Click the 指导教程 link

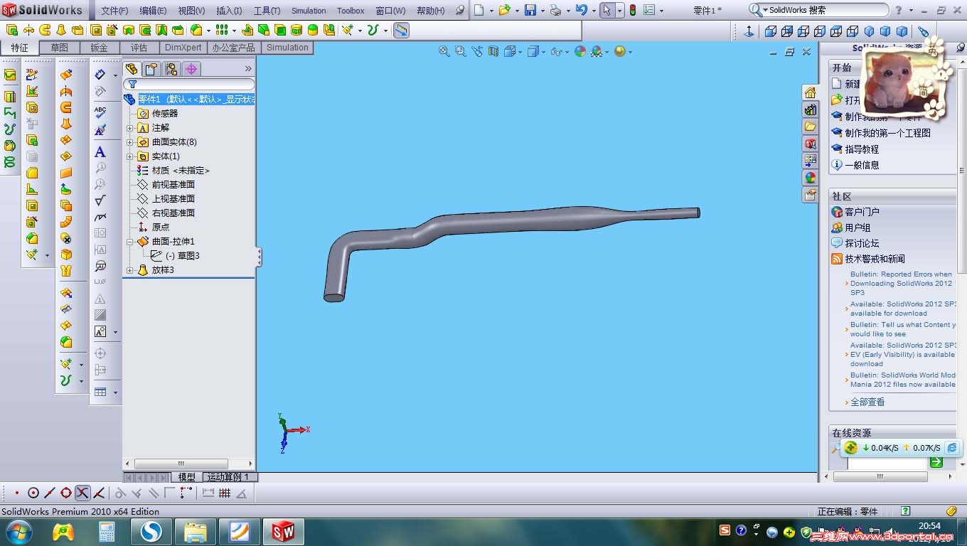(x=861, y=149)
